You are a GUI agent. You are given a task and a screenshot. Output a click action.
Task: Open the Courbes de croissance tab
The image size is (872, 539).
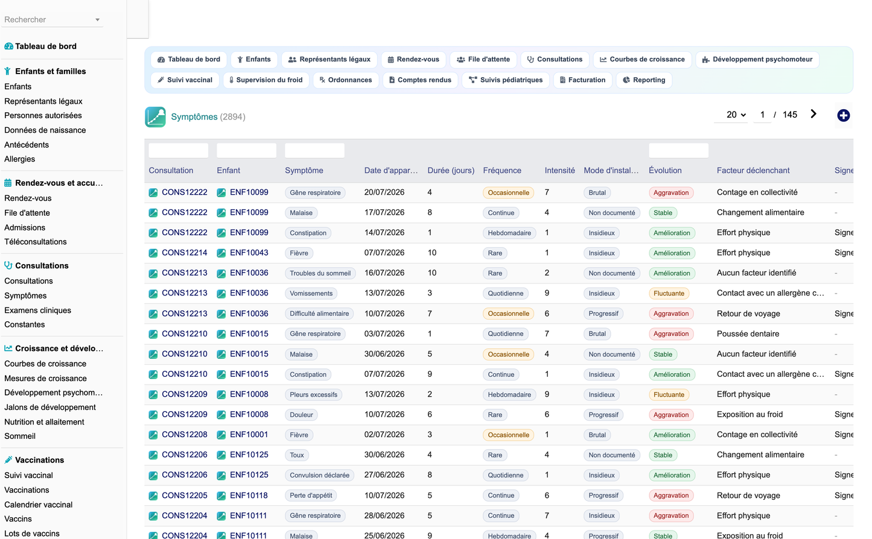click(x=642, y=60)
